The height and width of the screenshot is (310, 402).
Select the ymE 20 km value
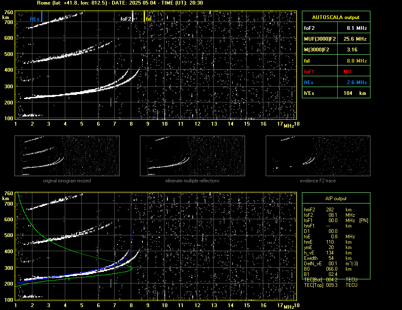(340, 247)
